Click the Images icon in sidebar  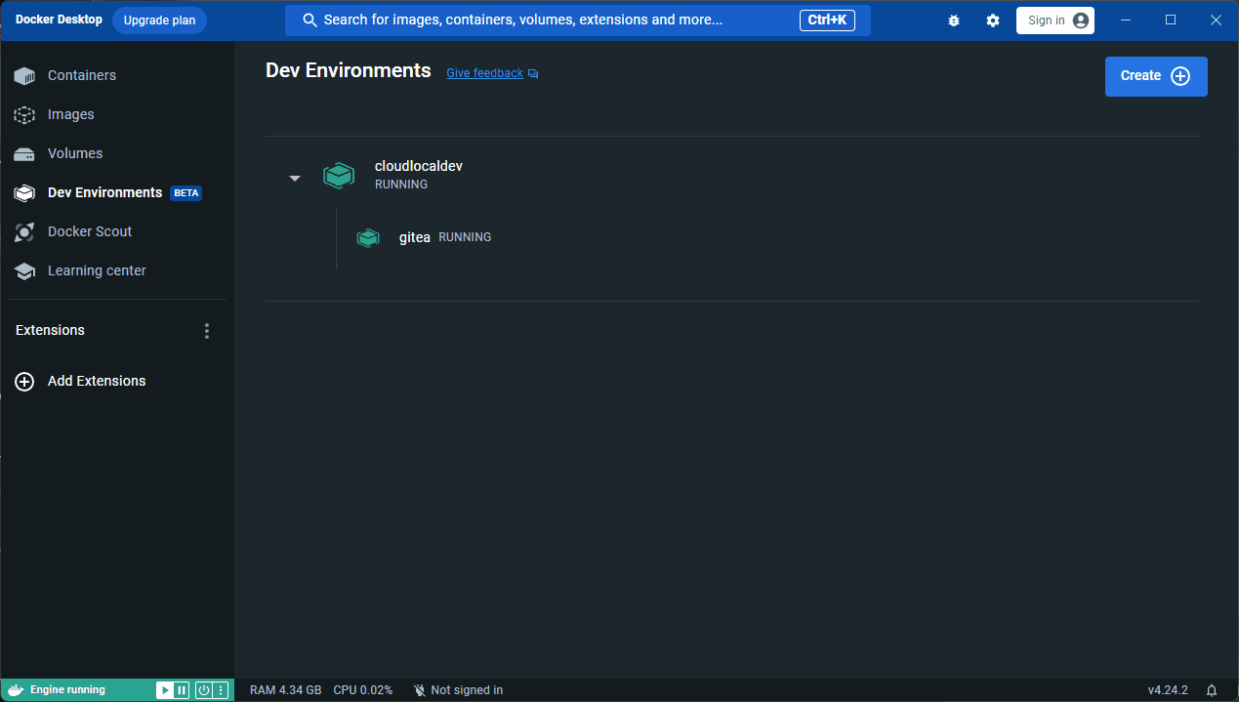point(24,115)
